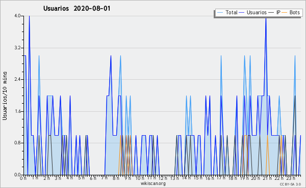Click the 'CC BY-SA 3.0' license text
The image size is (306, 188).
(x=290, y=184)
